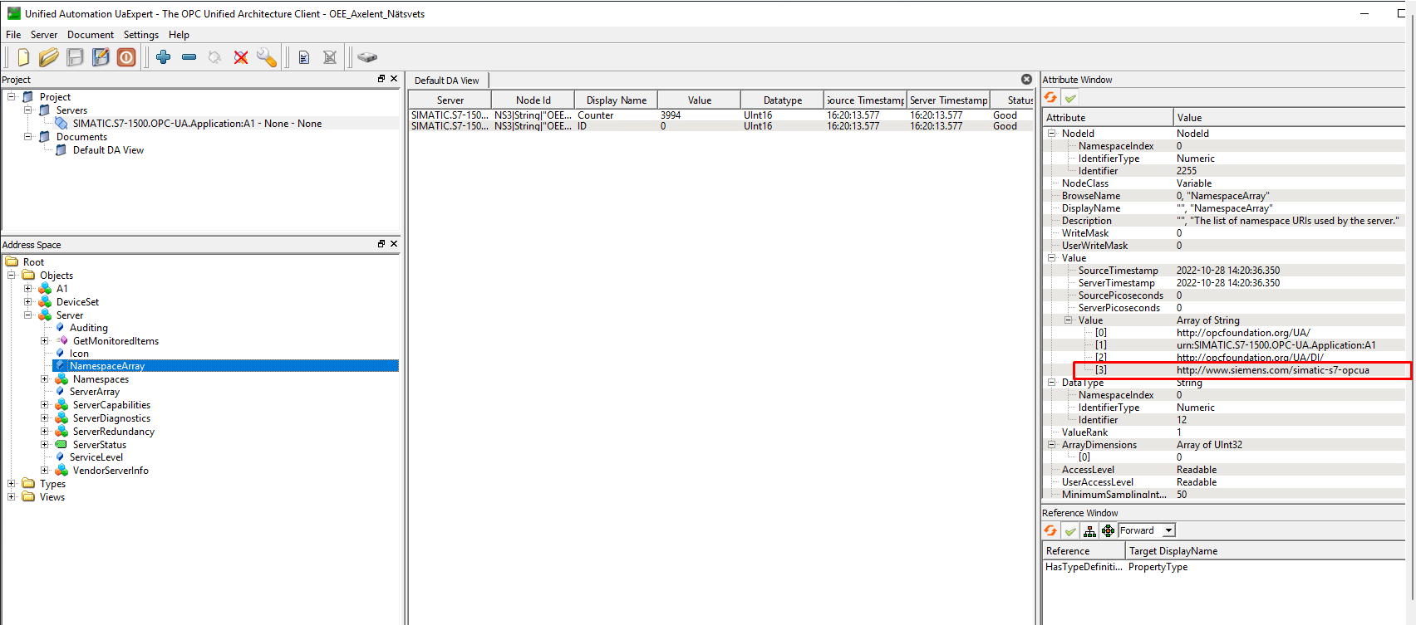Image resolution: width=1416 pixels, height=625 pixels.
Task: Expand the ServerCapabilities tree node
Action: (45, 405)
